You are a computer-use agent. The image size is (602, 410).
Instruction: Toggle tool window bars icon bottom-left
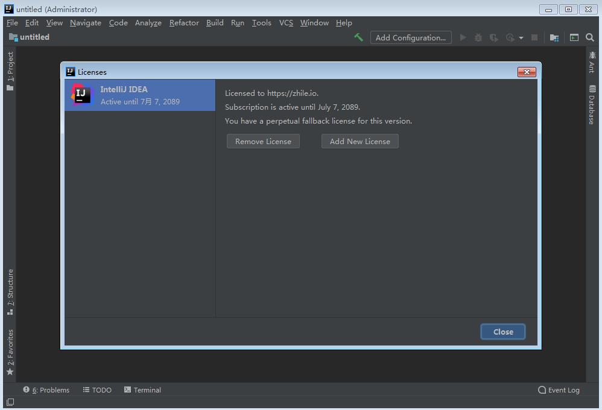coord(10,402)
